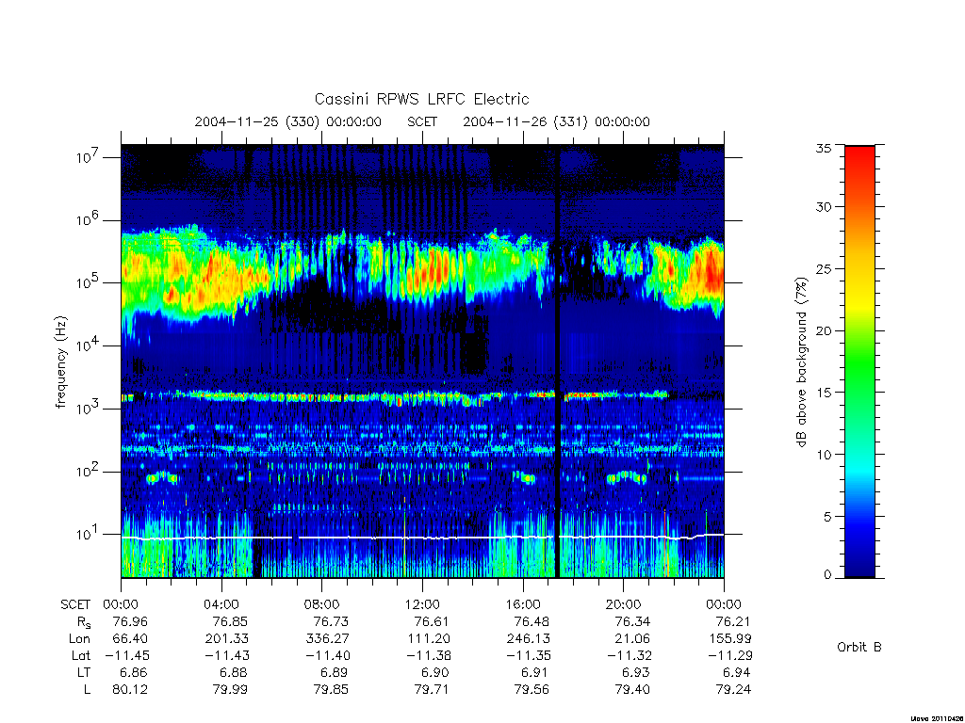The height and width of the screenshot is (723, 965).
Task: Click the "20:00" time tick label
Action: point(623,604)
